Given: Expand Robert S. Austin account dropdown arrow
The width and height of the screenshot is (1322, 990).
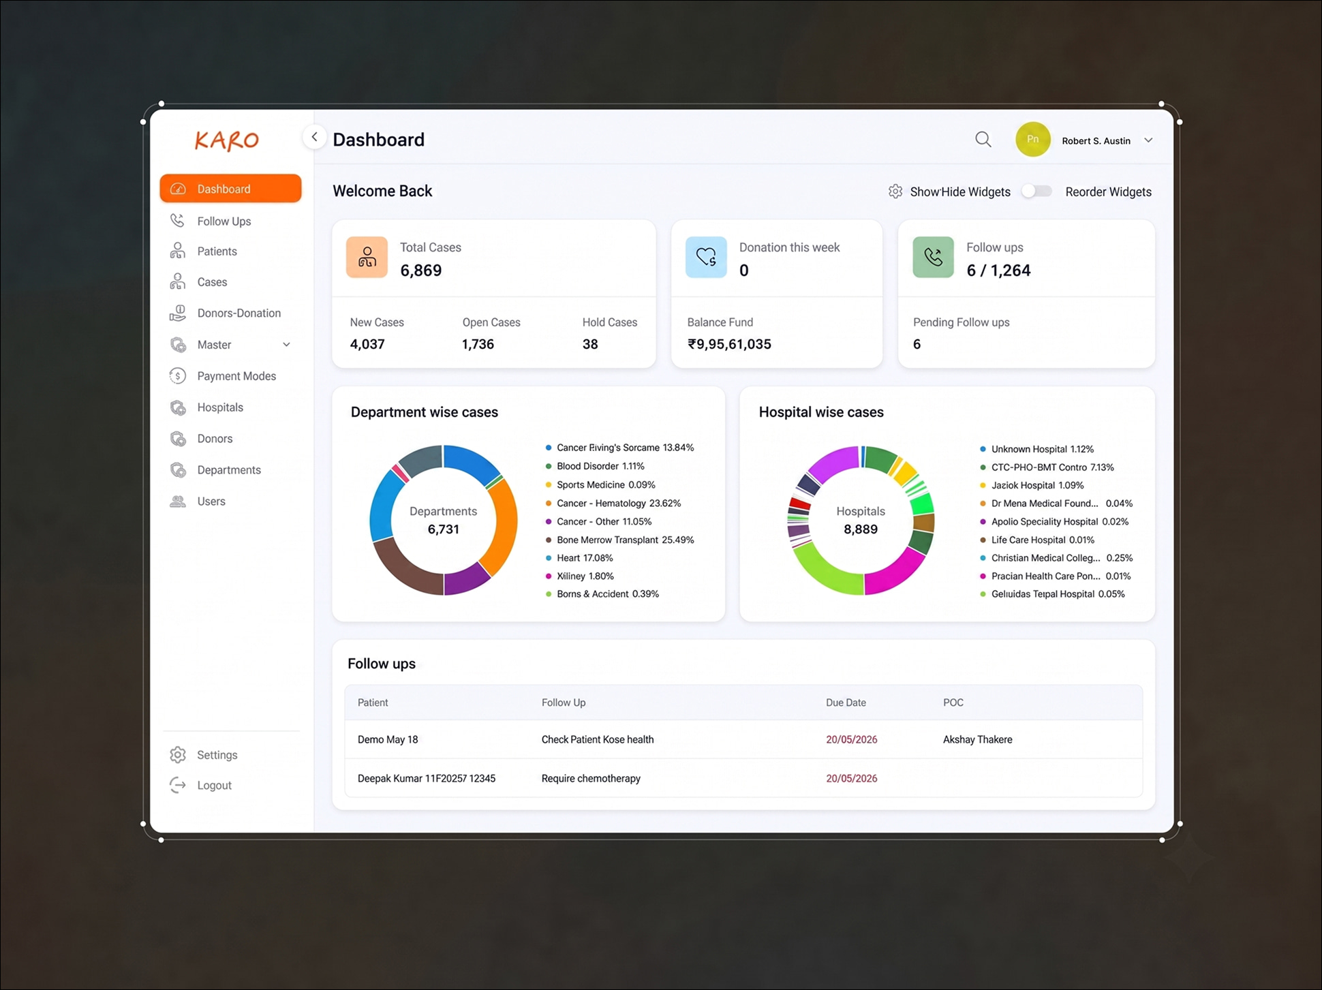Looking at the screenshot, I should pos(1148,140).
